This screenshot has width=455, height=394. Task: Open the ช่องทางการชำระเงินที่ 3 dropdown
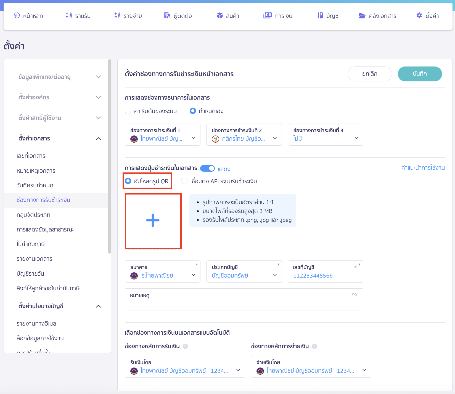pos(325,135)
